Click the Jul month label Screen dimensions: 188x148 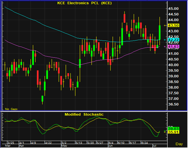pyautogui.click(x=154, y=146)
